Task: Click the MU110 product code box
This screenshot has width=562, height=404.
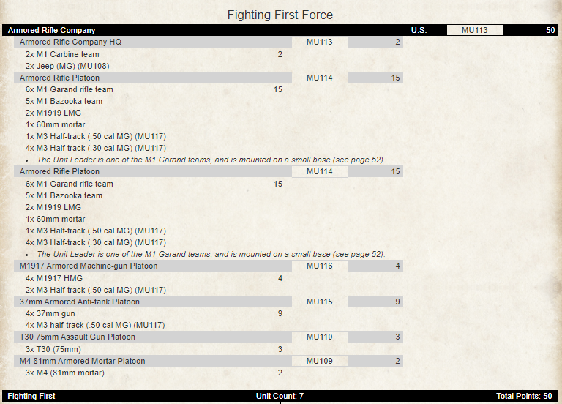Action: tap(319, 337)
